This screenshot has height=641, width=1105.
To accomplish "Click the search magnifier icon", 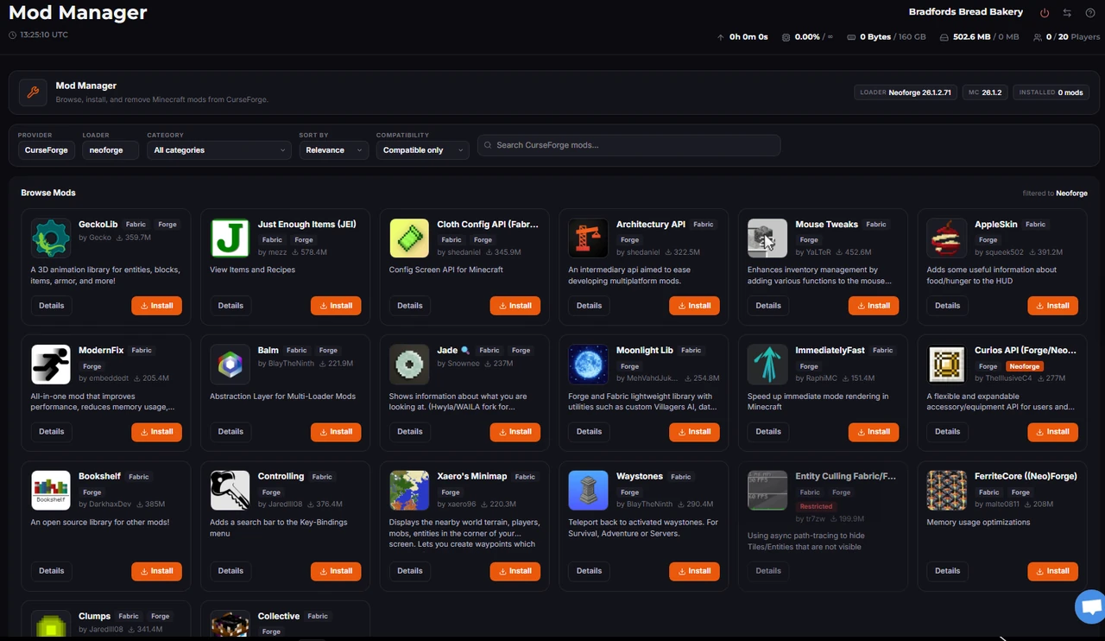I will (489, 145).
